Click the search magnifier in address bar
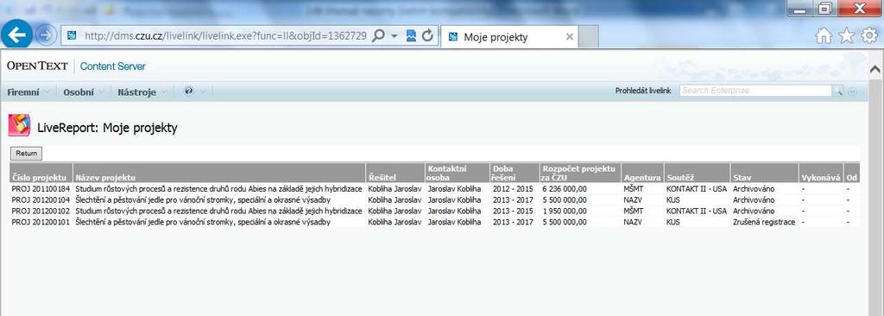 point(379,36)
